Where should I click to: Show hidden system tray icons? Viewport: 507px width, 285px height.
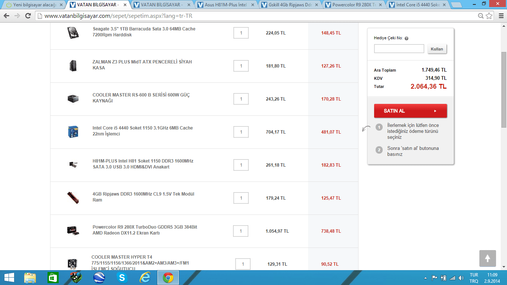point(425,278)
